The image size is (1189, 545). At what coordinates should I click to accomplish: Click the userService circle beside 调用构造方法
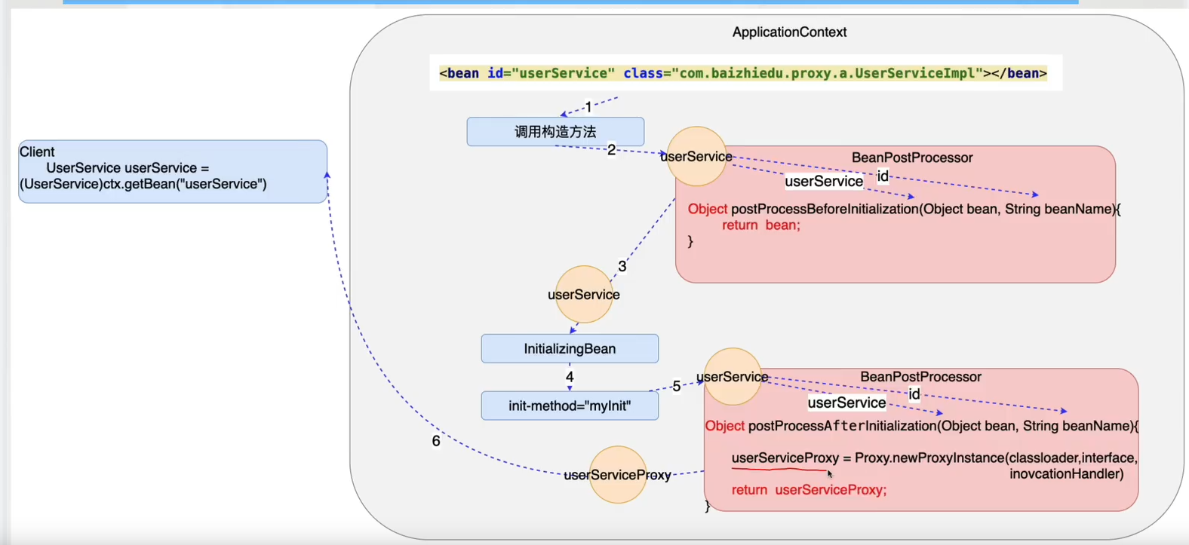tap(696, 156)
